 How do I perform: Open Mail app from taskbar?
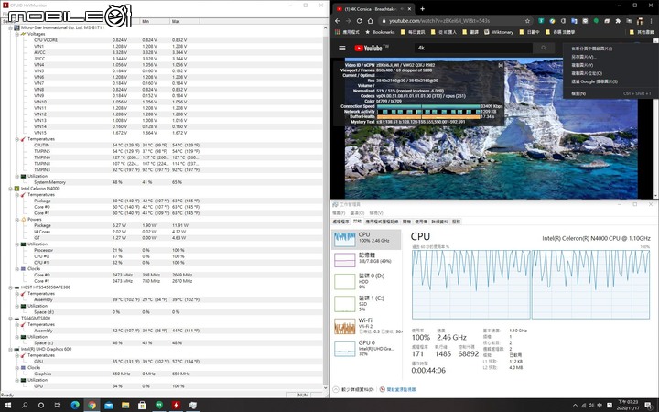(x=108, y=406)
